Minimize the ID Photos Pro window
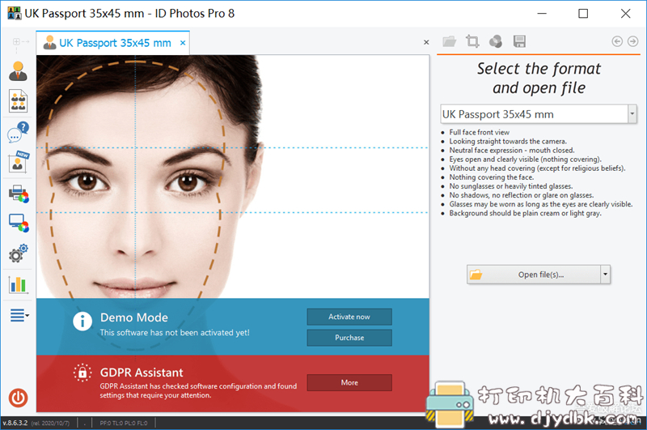 [x=542, y=14]
